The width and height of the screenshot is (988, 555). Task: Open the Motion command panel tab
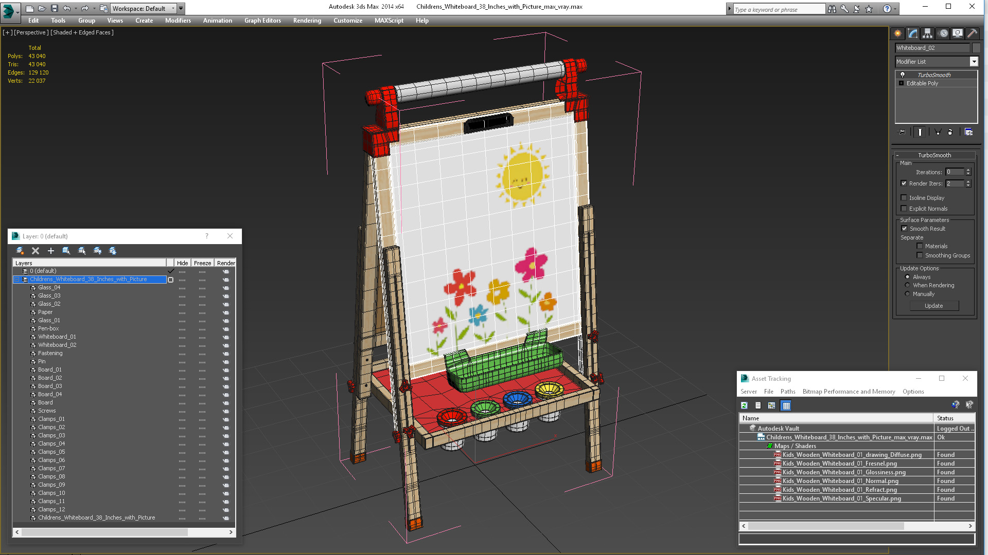point(943,33)
